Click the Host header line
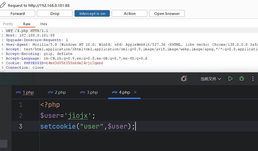258x151 pixels. [30, 35]
